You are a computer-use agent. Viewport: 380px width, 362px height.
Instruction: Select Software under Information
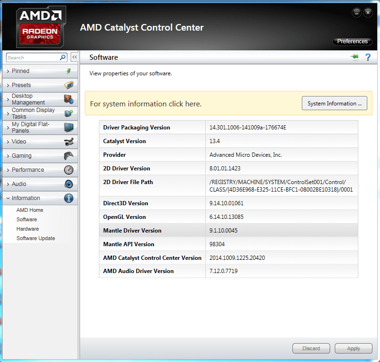point(27,219)
